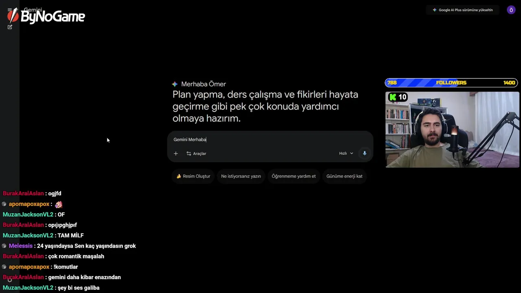Select the Öğrenmeme yardım et chip
This screenshot has height=293, width=521.
point(293,176)
